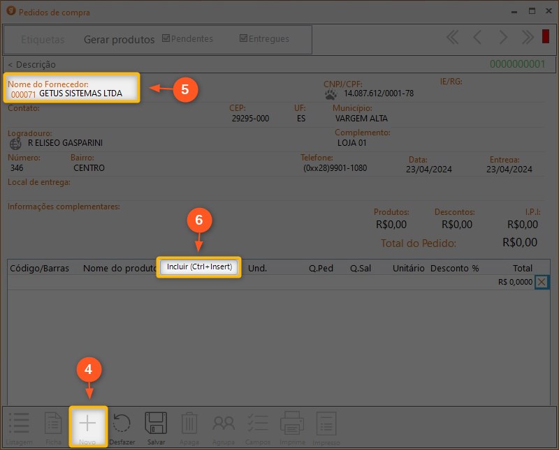This screenshot has height=450, width=559.
Task: Click the Imprime printer icon
Action: point(292,423)
